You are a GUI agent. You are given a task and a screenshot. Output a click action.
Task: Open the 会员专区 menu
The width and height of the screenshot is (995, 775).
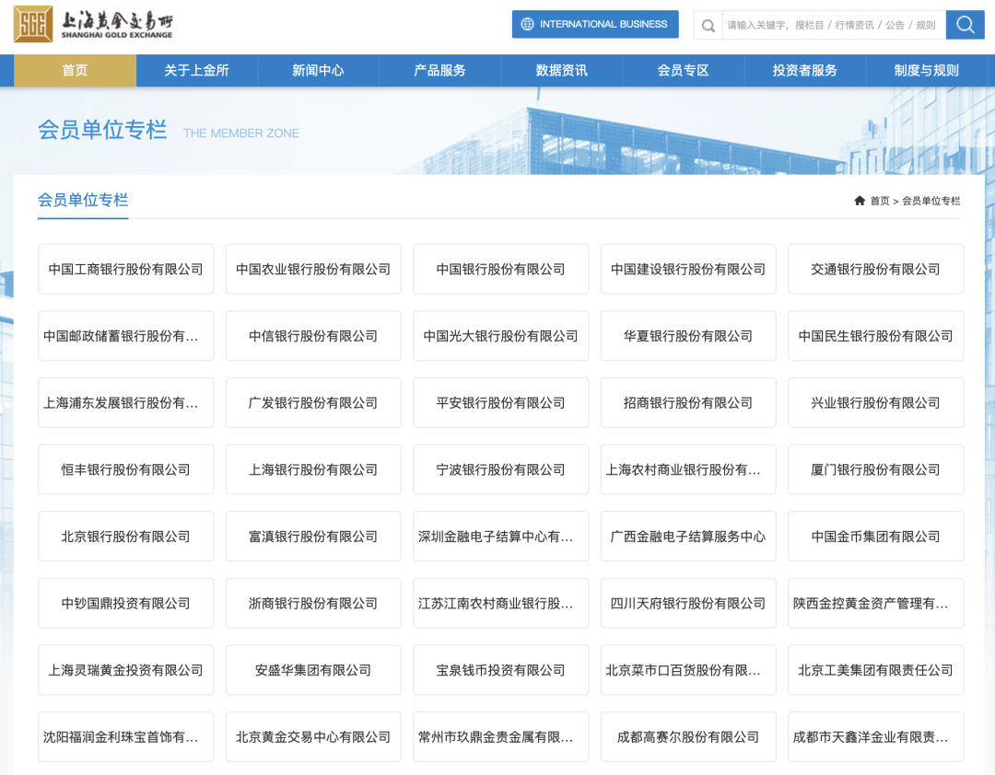coord(684,70)
